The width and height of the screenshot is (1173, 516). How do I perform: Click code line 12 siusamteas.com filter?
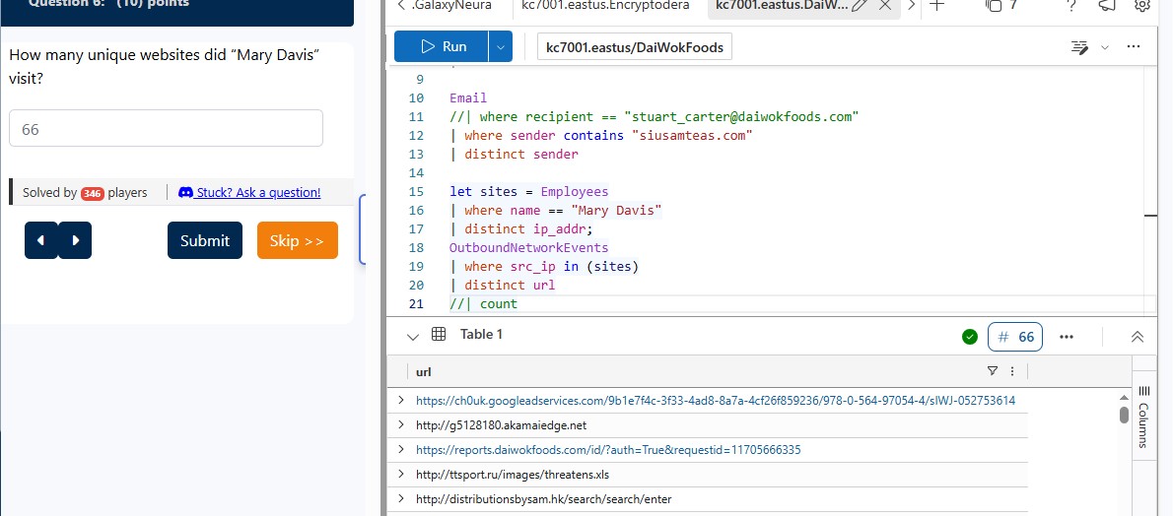pos(600,135)
